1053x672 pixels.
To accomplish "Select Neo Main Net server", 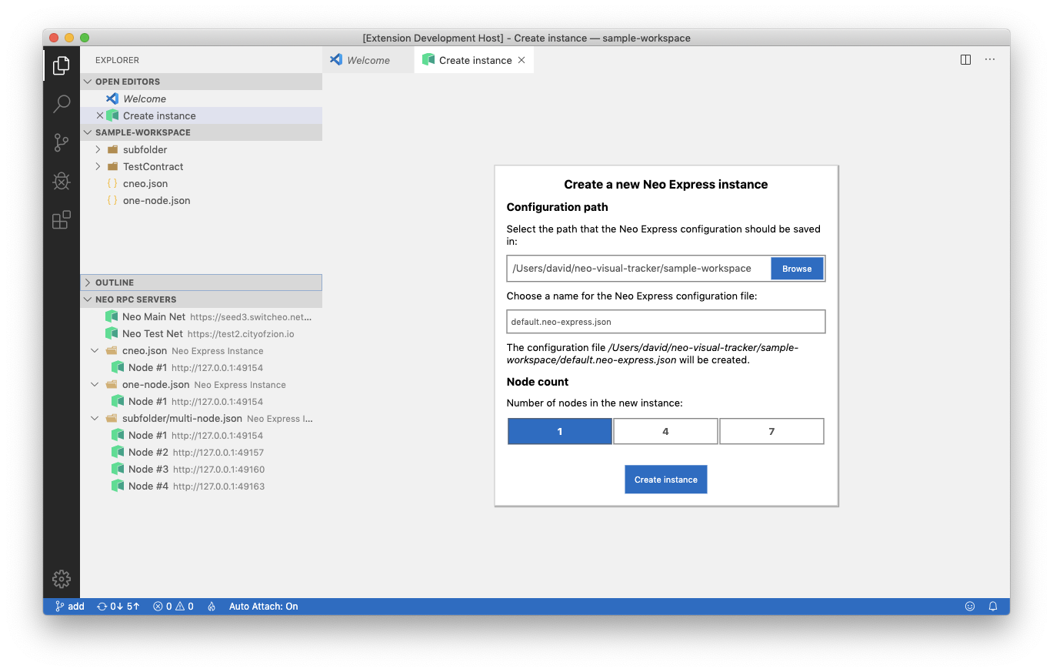I will (201, 316).
